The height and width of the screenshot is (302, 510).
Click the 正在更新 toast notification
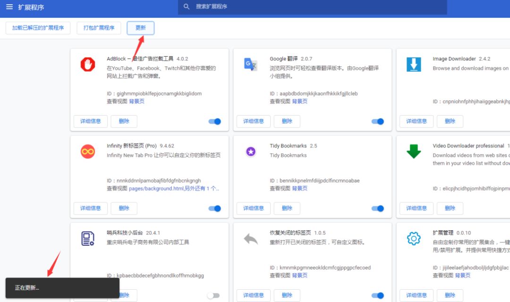coord(62,288)
